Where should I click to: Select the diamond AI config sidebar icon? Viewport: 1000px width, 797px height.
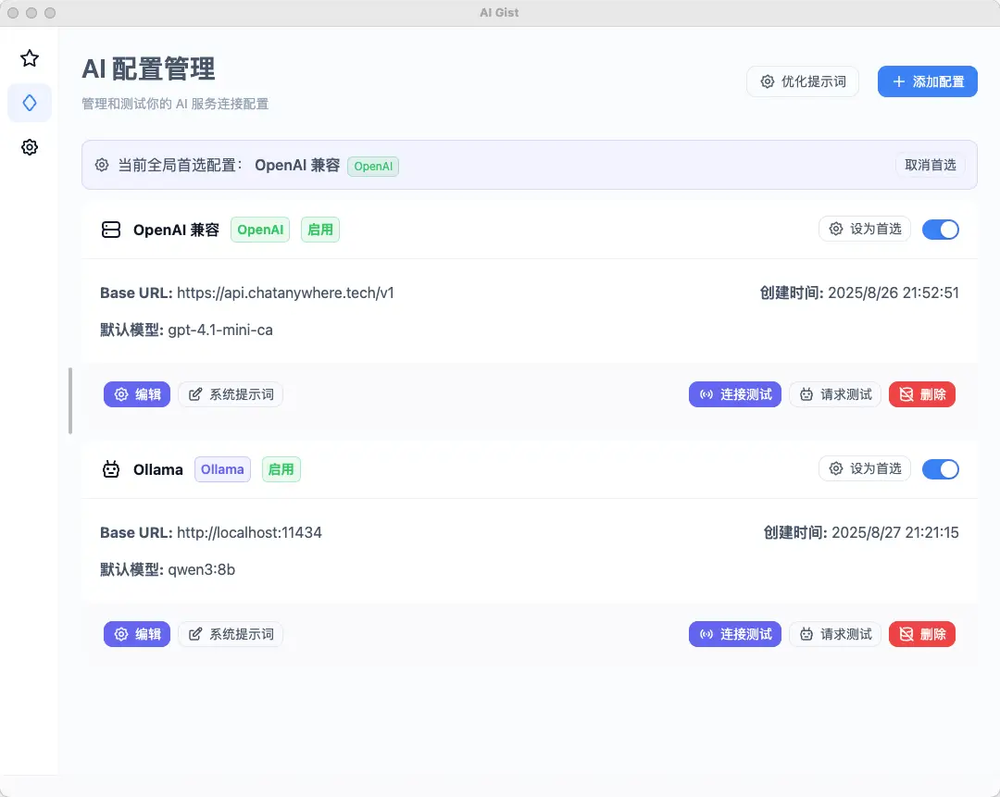[x=30, y=103]
